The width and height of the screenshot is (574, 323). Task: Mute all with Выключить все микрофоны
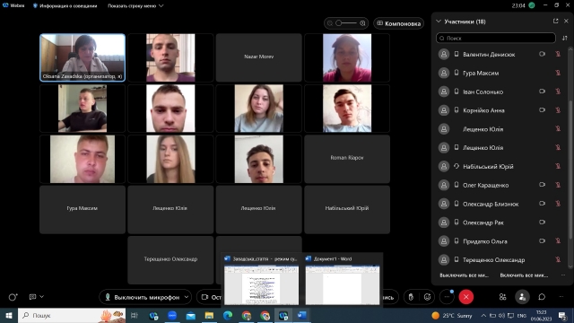(465, 275)
